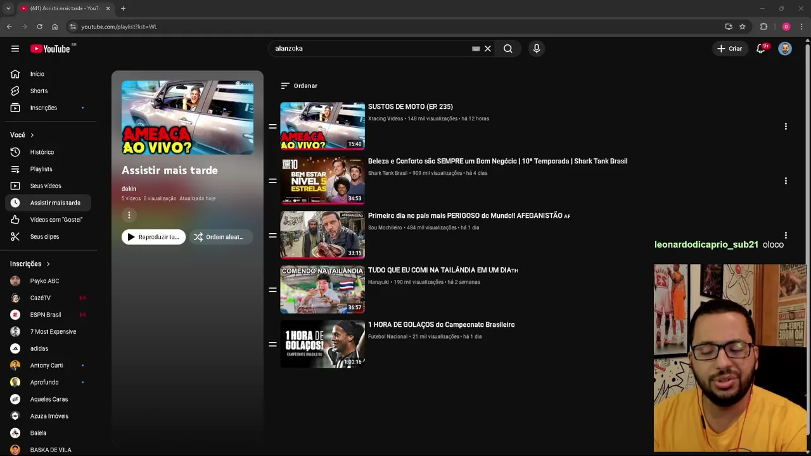Screen dimensions: 811x456
Task: Click the magnifier search button
Action: tap(508, 49)
